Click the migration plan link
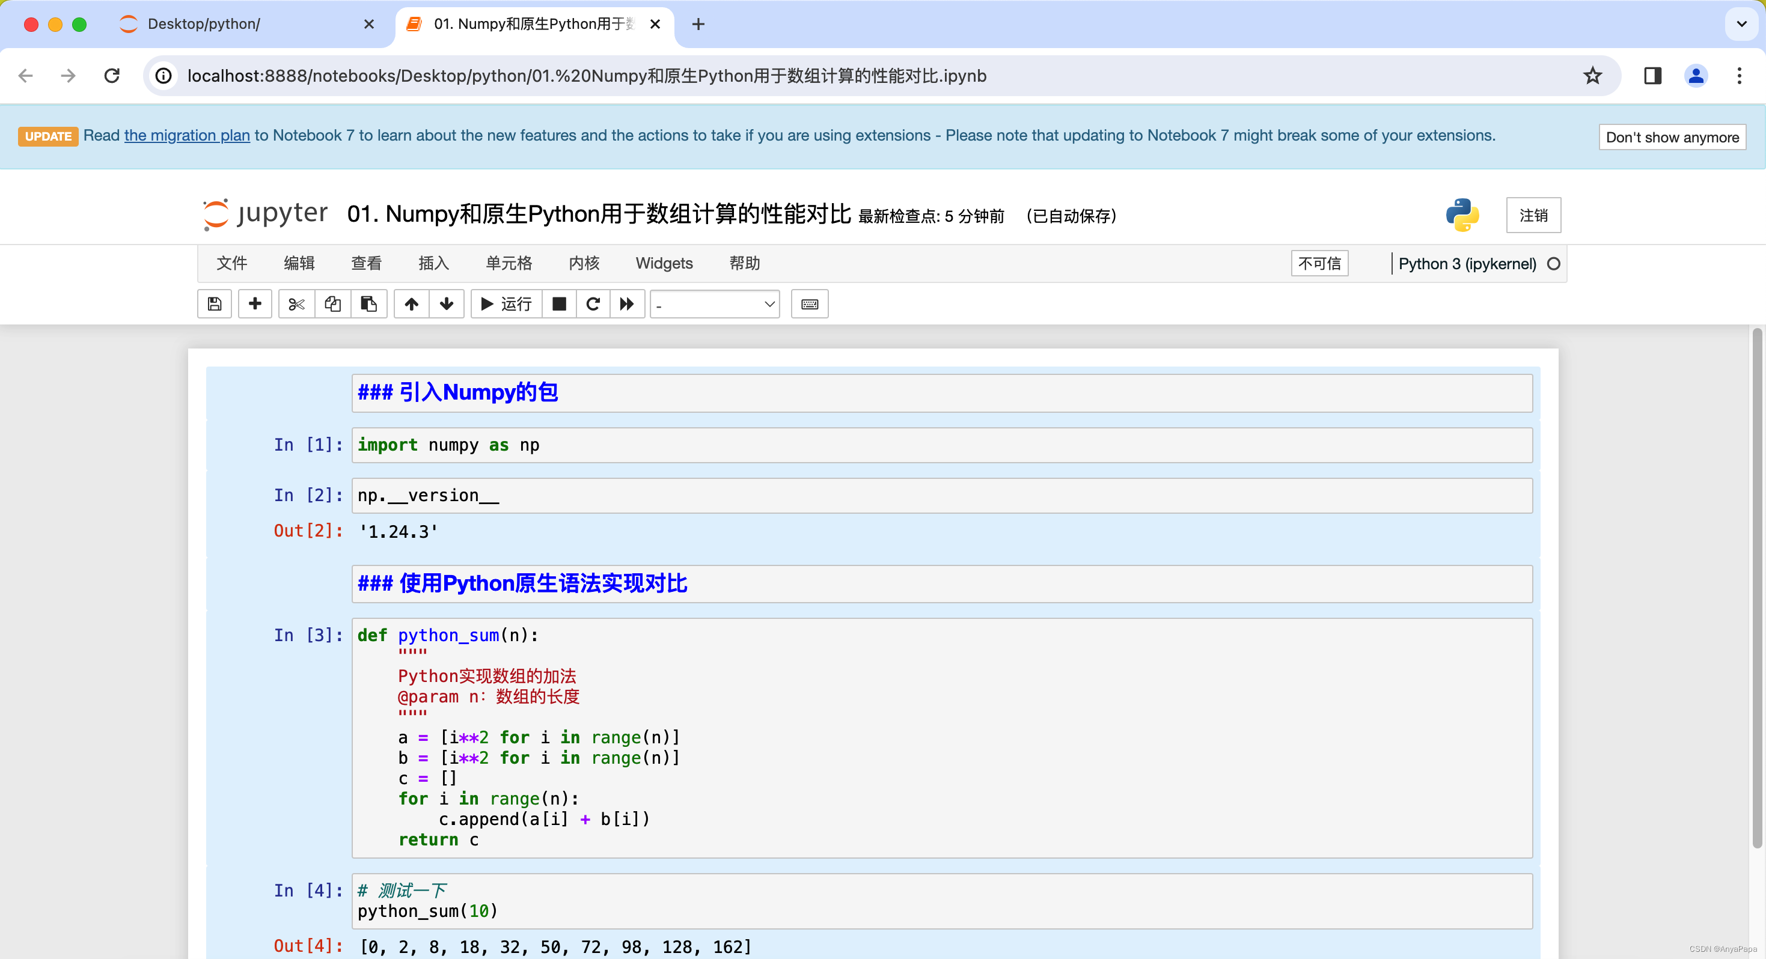 point(188,135)
